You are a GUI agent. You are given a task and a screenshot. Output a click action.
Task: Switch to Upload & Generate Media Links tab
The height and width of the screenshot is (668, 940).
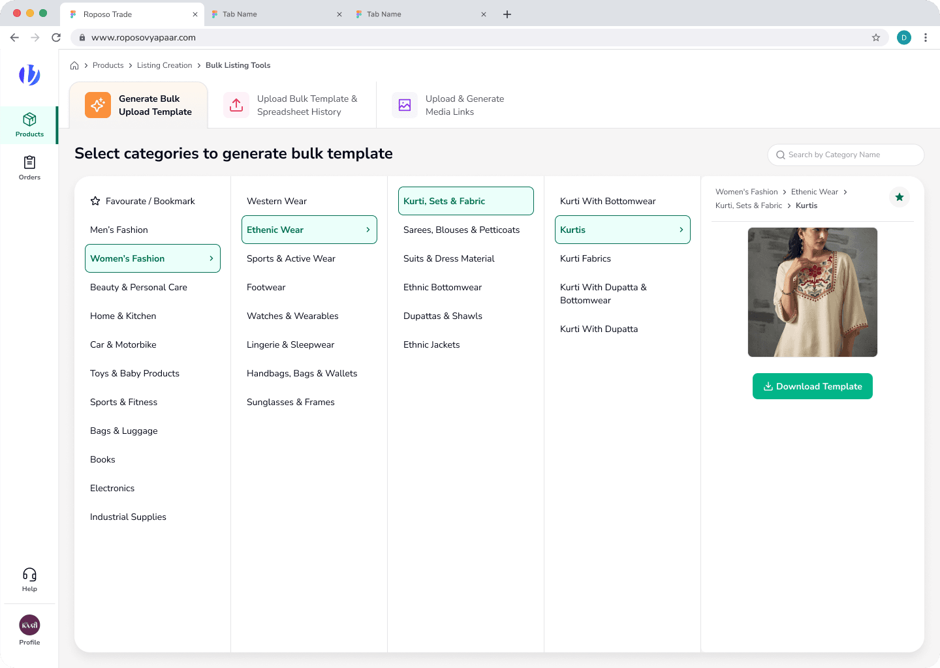(x=449, y=105)
